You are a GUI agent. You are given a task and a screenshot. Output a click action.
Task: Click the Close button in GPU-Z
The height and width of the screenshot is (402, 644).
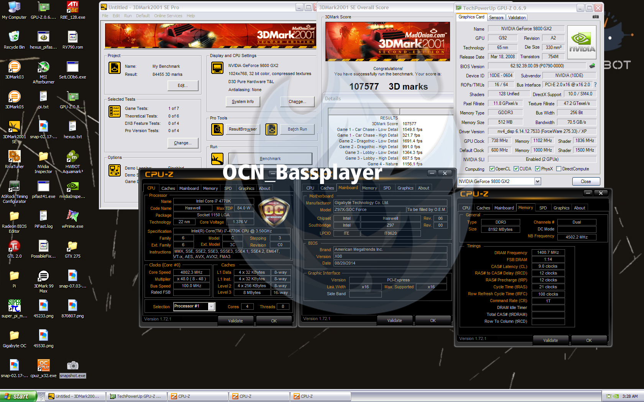[586, 181]
